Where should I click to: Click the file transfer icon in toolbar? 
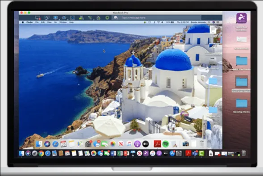(99, 17)
